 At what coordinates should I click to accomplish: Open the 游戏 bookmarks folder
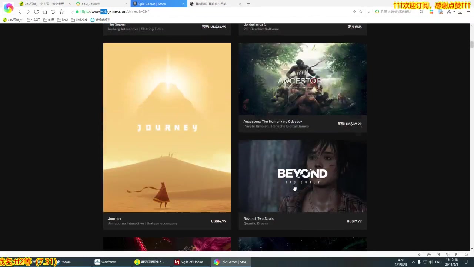pyautogui.click(x=63, y=20)
